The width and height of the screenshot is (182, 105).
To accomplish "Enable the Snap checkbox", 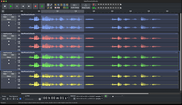I will (x=26, y=96).
